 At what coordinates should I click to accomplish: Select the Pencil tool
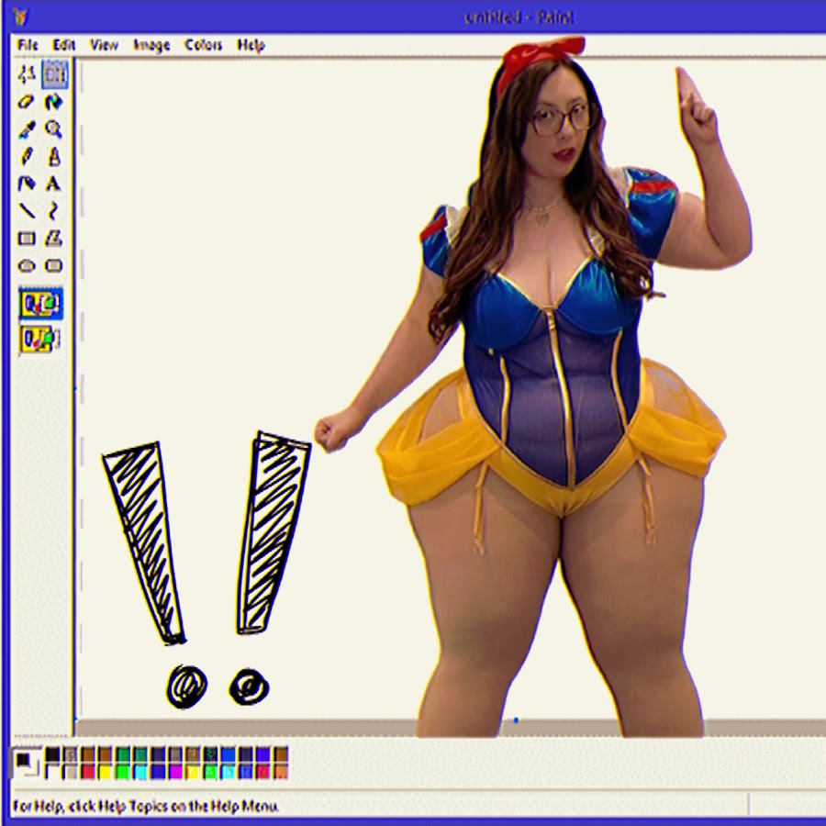click(x=27, y=156)
